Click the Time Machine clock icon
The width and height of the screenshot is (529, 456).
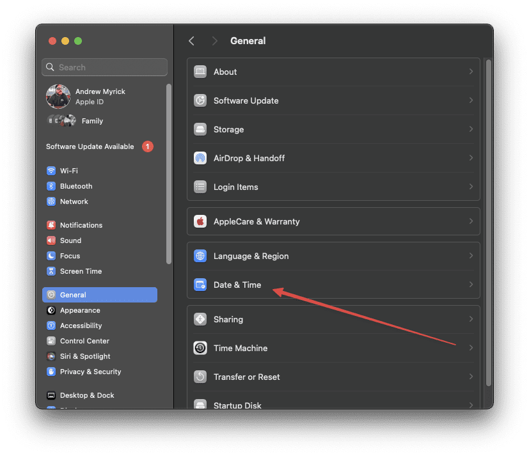[200, 348]
